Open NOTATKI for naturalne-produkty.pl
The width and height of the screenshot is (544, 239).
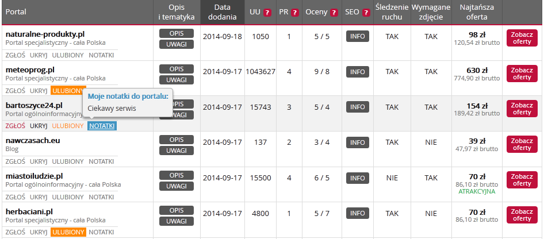pos(101,55)
